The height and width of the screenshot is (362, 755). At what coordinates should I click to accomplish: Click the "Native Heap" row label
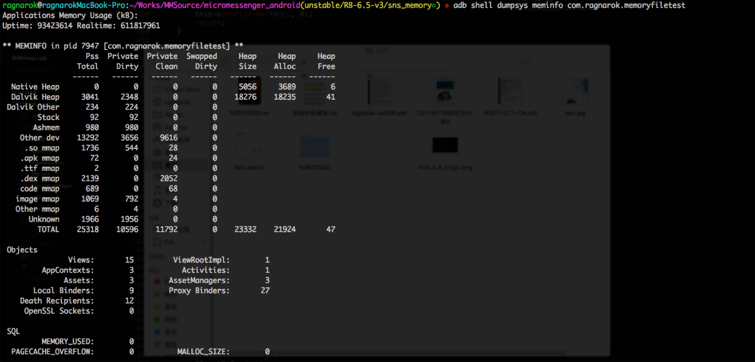coord(35,87)
